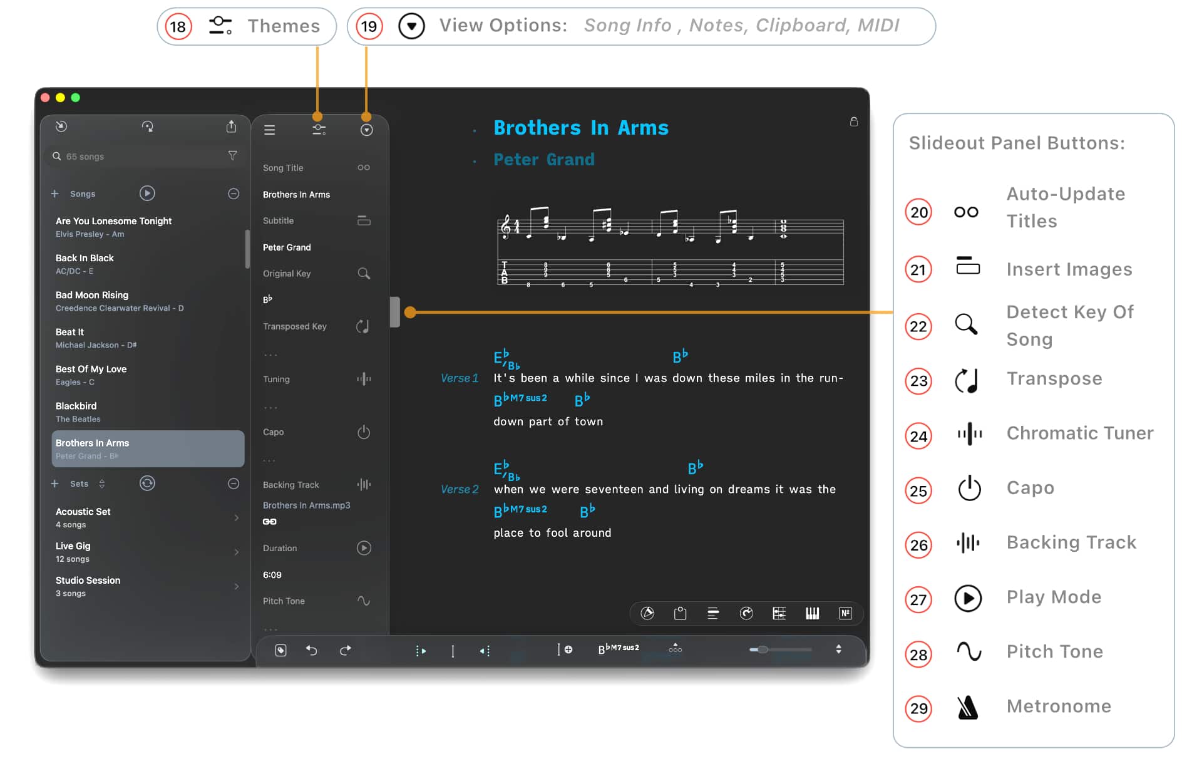
Task: Toggle the lock icon at top right of sheet
Action: (x=854, y=122)
